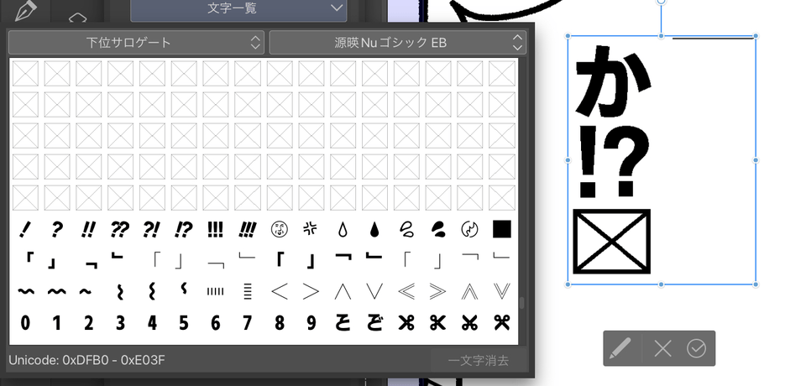Insert the stacked horizontal lines glyph
This screenshot has height=386, width=806.
pos(247,291)
